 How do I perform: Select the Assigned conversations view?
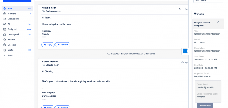(12, 29)
